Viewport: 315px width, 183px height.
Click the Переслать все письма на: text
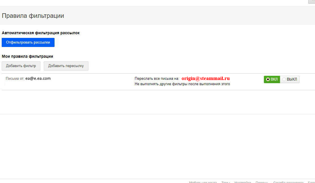point(157,79)
